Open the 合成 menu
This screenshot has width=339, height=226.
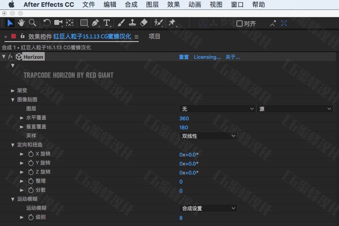(131, 5)
